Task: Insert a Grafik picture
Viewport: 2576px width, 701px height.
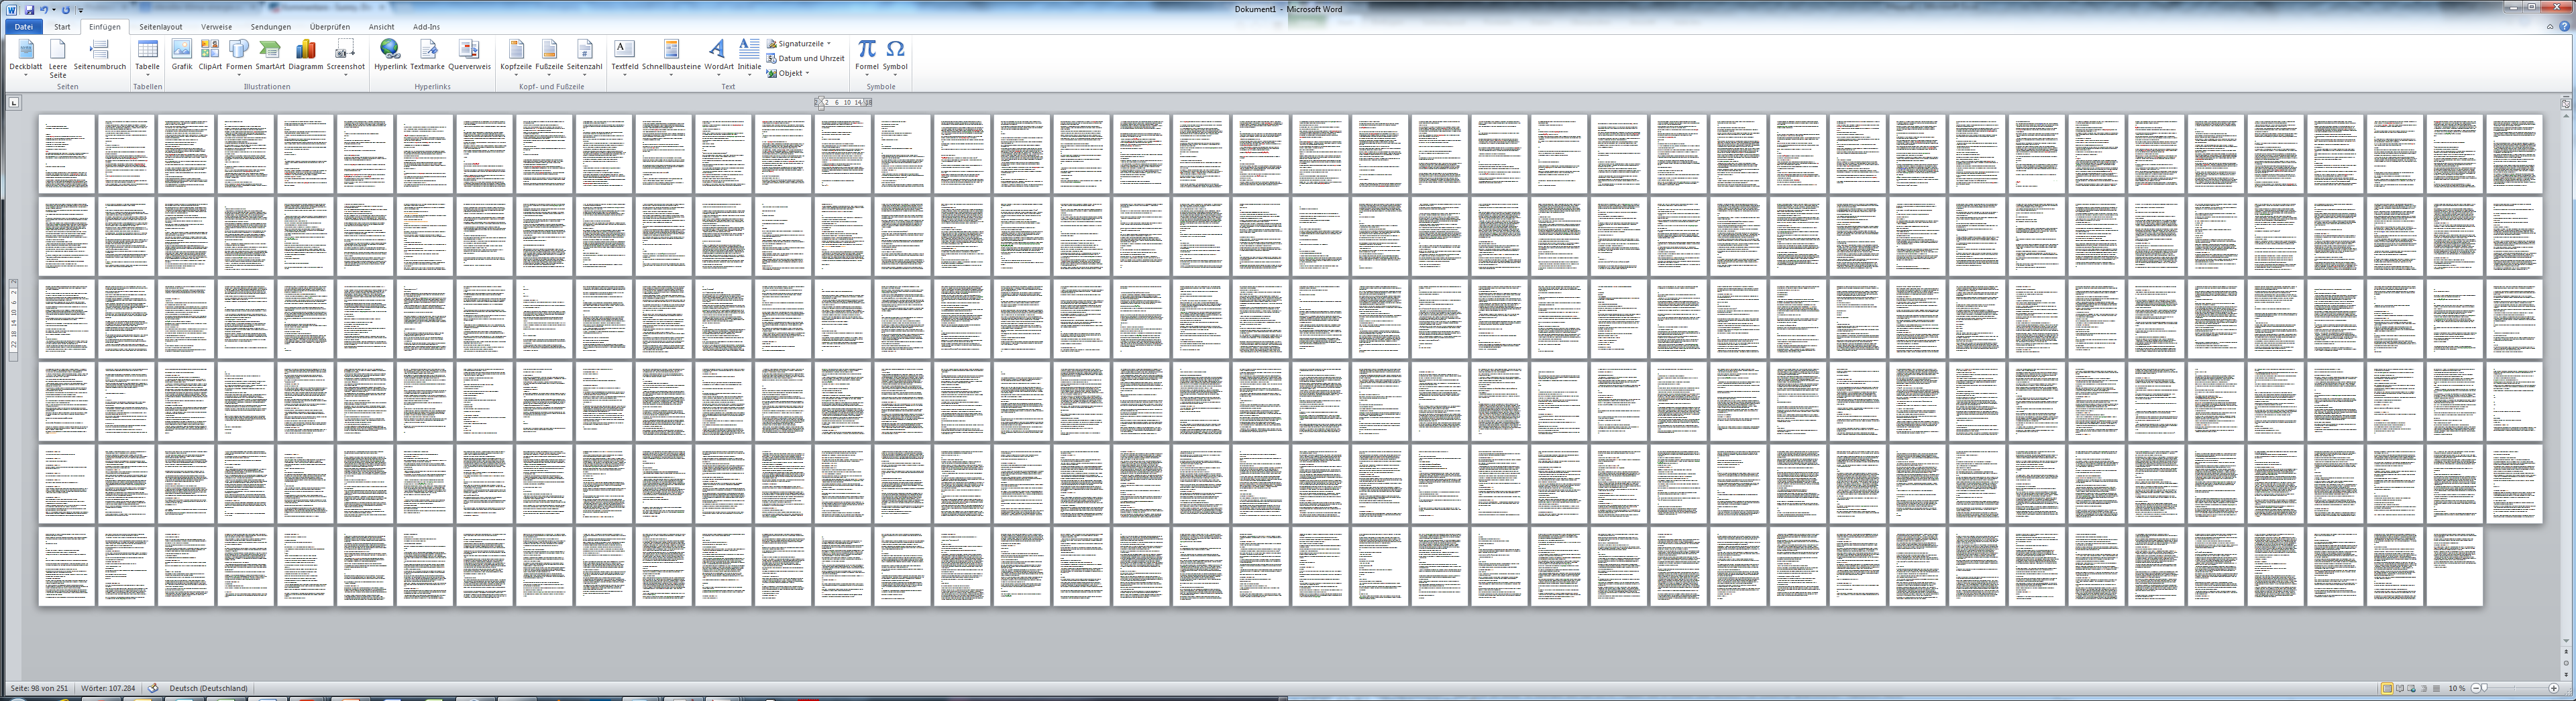Action: [x=181, y=54]
